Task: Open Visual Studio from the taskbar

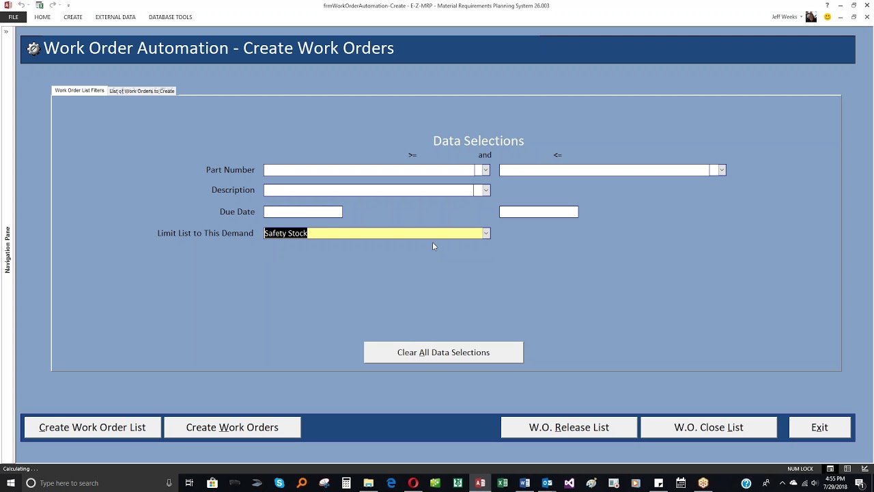Action: point(569,483)
